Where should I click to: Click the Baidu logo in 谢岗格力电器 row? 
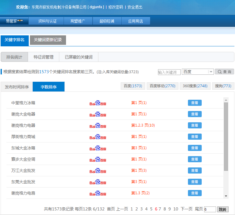[98, 126]
